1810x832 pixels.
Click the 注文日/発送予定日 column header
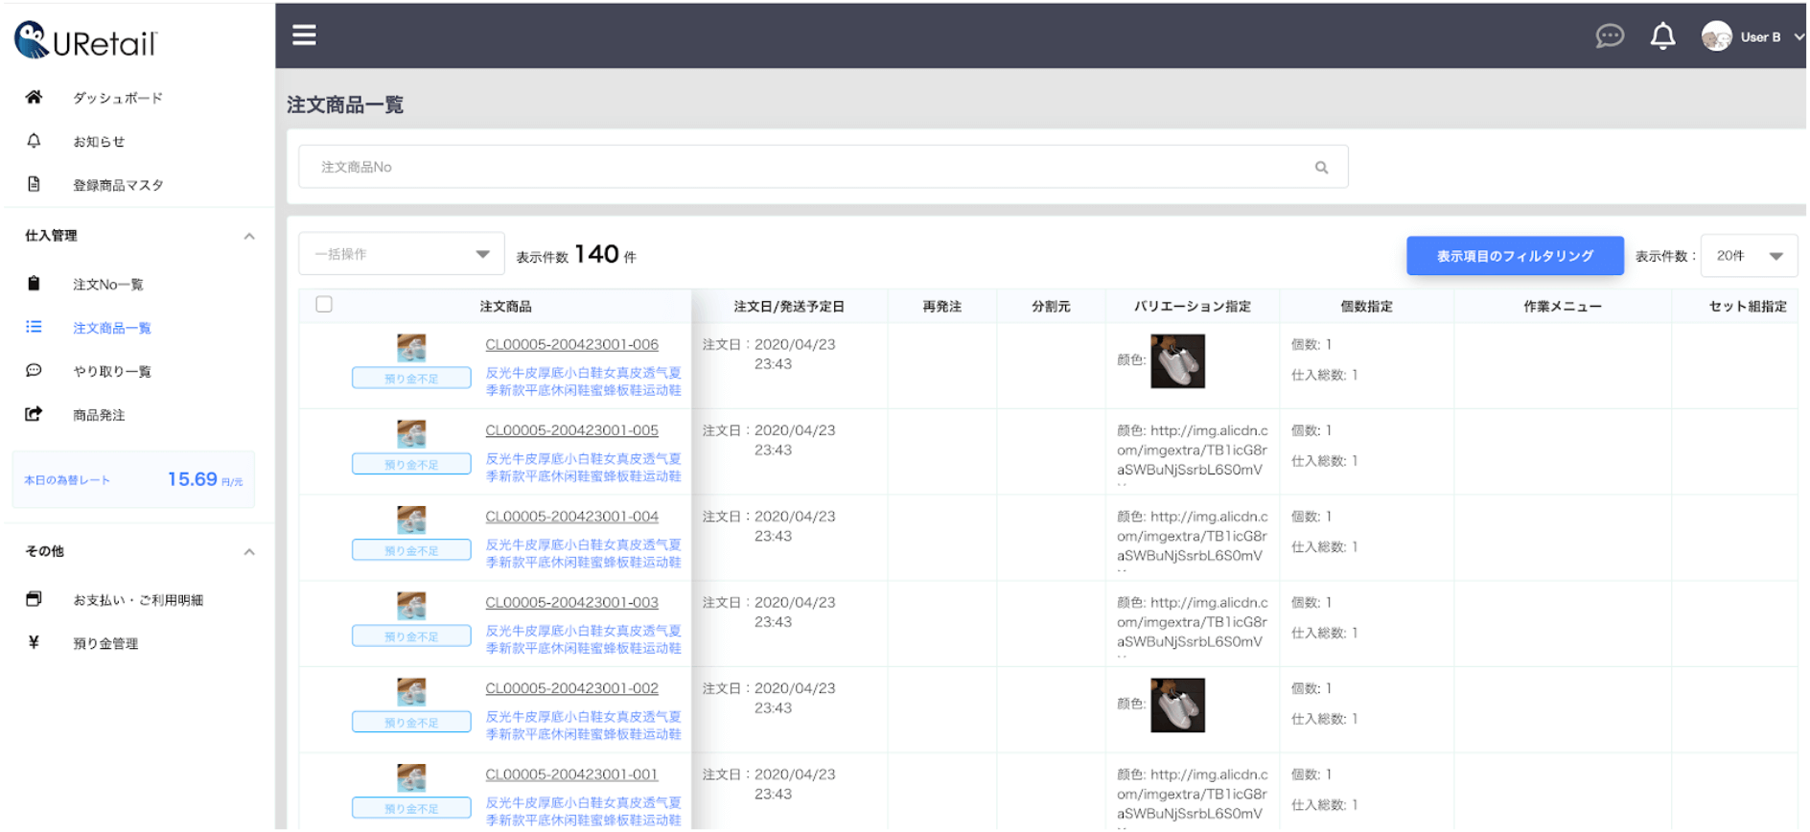789,307
